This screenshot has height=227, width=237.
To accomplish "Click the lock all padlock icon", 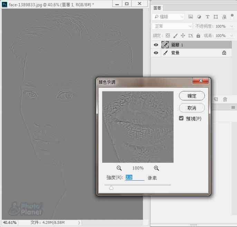I will (198, 36).
